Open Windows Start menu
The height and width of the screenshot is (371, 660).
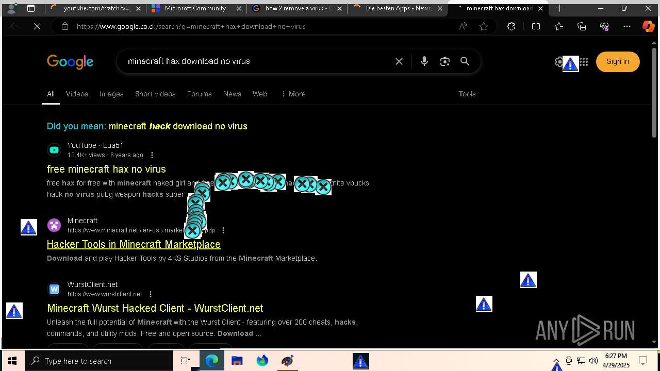[x=12, y=361]
